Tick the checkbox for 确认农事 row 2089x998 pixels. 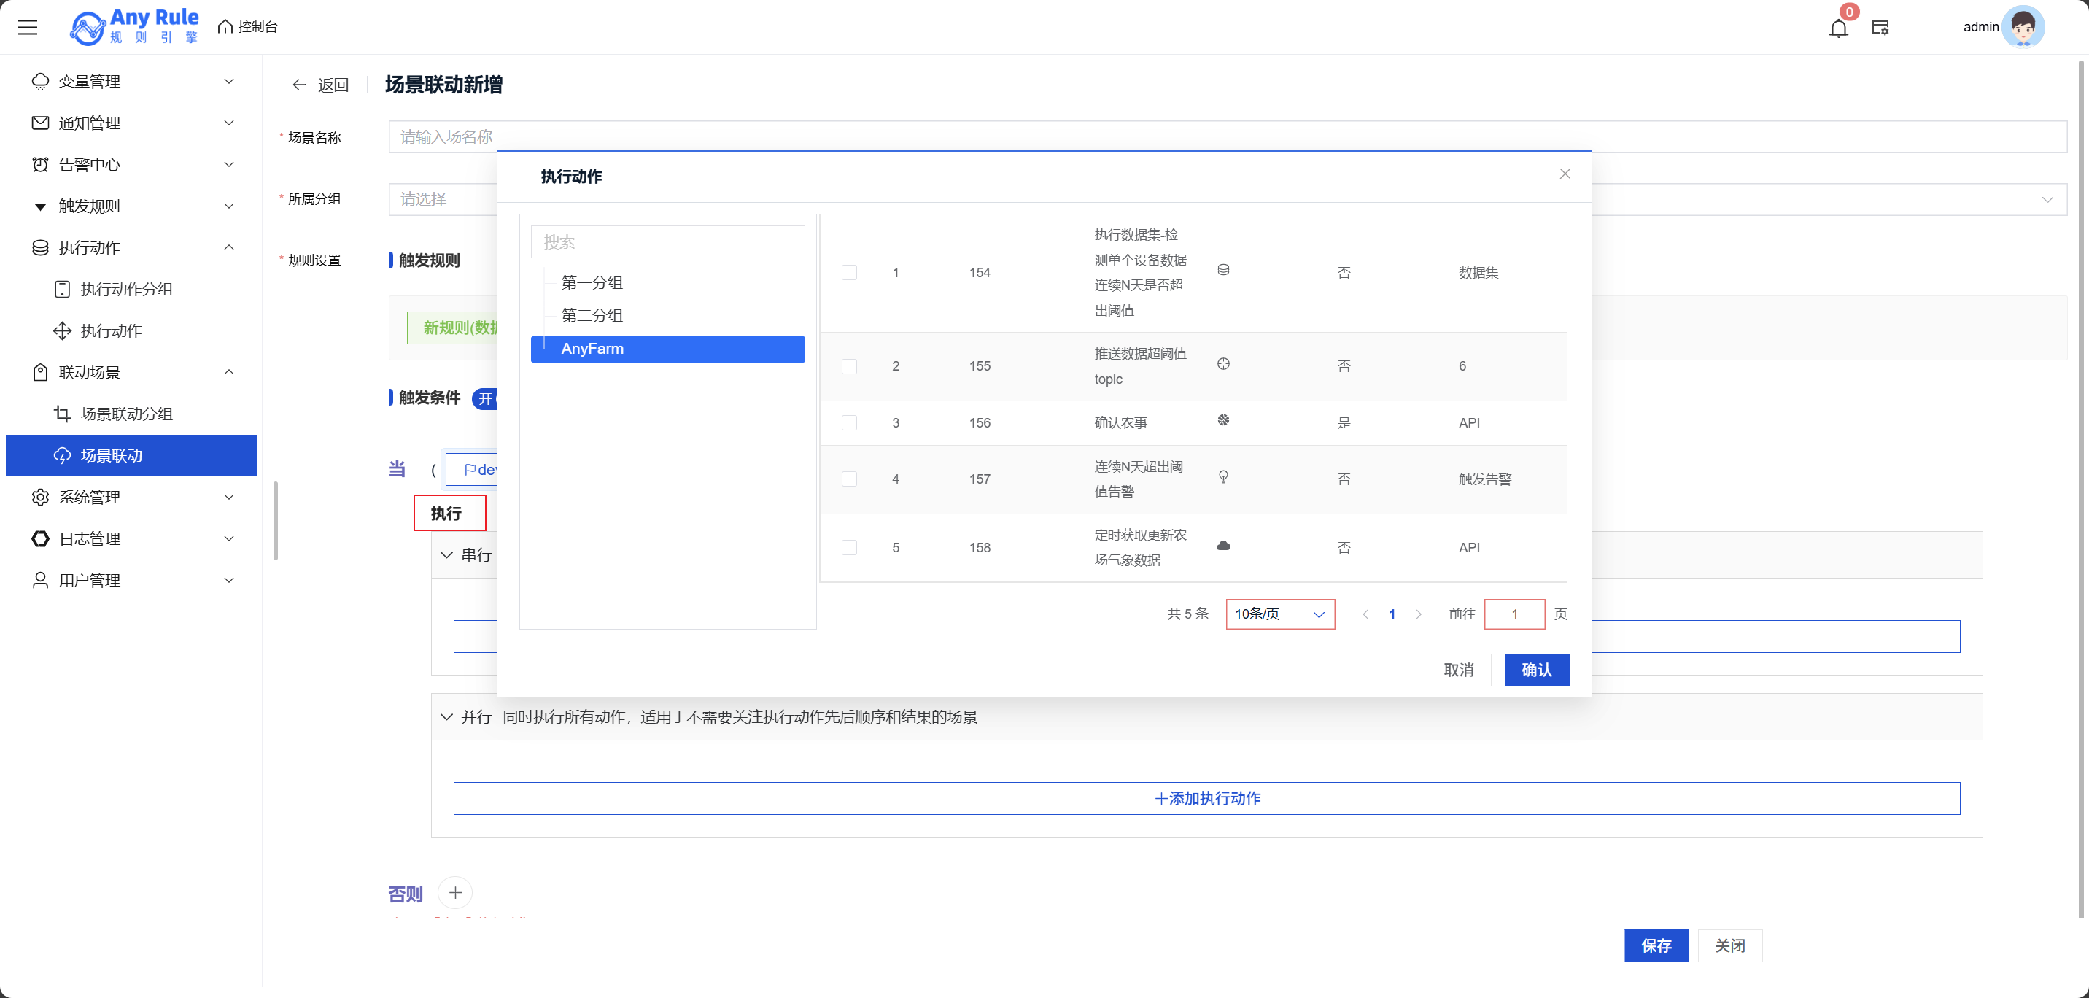[849, 422]
